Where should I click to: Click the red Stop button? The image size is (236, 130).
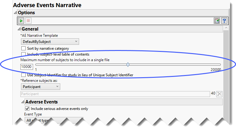pyautogui.click(x=28, y=21)
